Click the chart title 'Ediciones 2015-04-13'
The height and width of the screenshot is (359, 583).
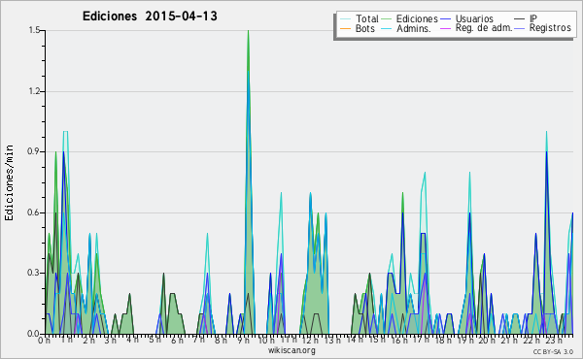(150, 16)
